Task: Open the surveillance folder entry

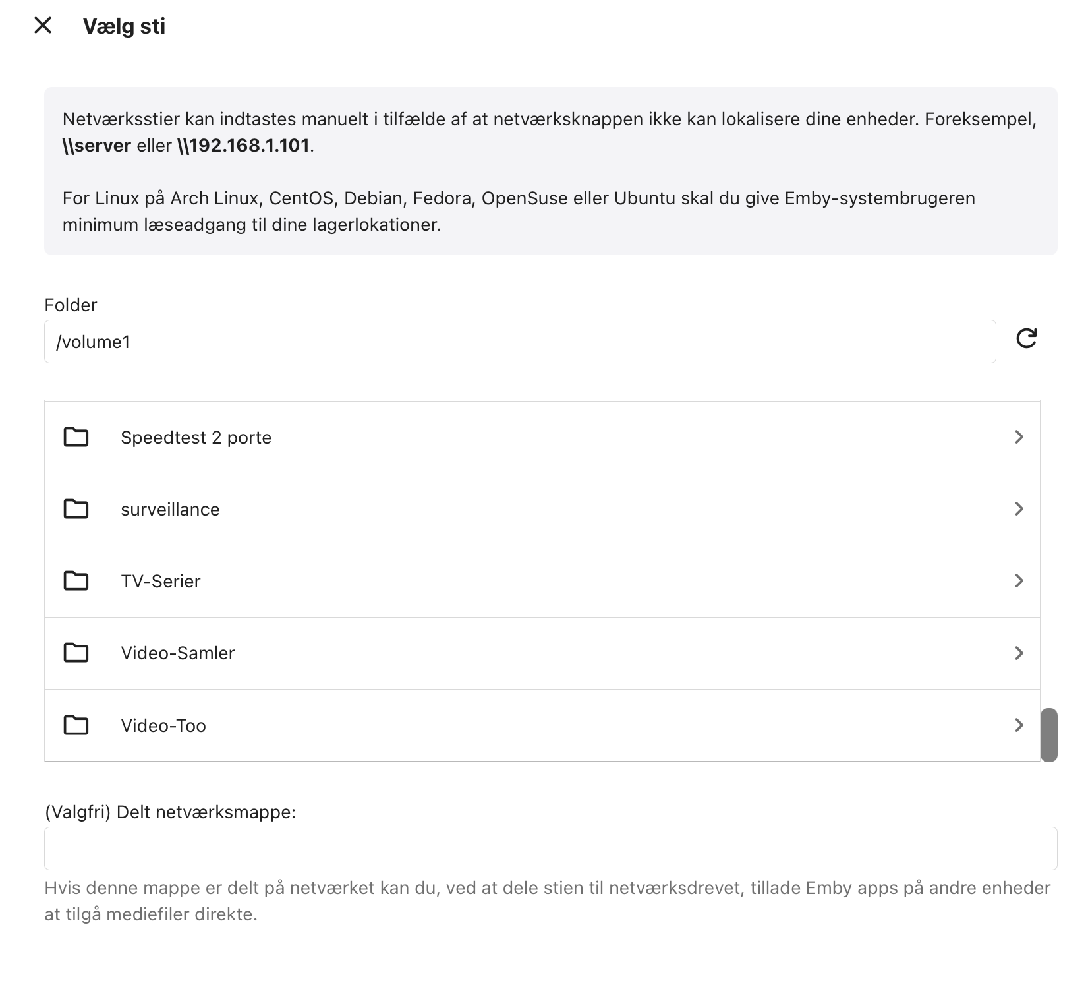Action: (x=170, y=510)
